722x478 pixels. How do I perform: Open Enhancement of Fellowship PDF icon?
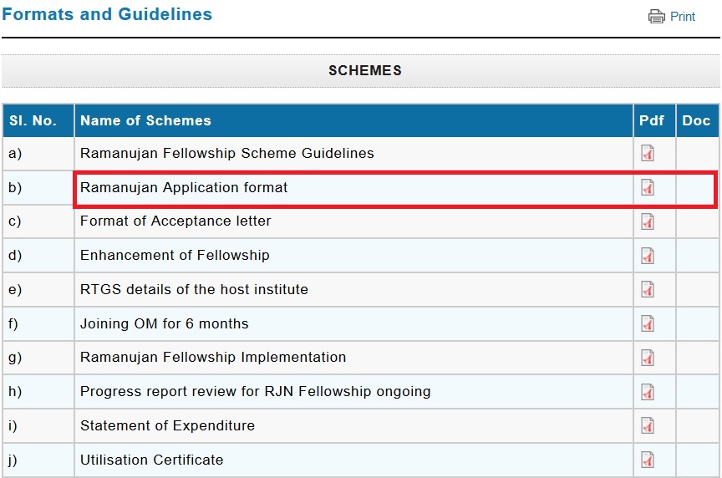[648, 256]
